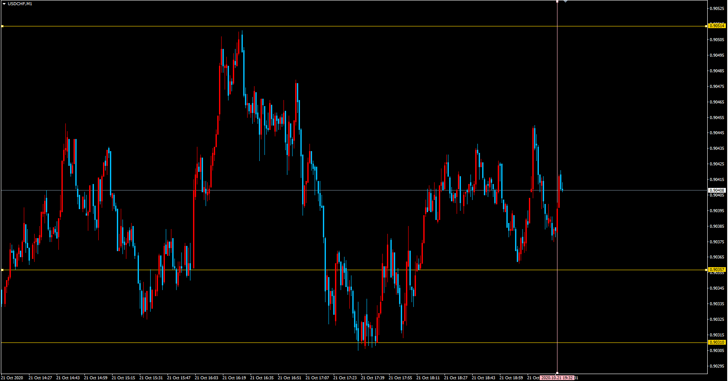
Task: Click the USDCHF,M1 chart title label
Action: tap(20, 4)
